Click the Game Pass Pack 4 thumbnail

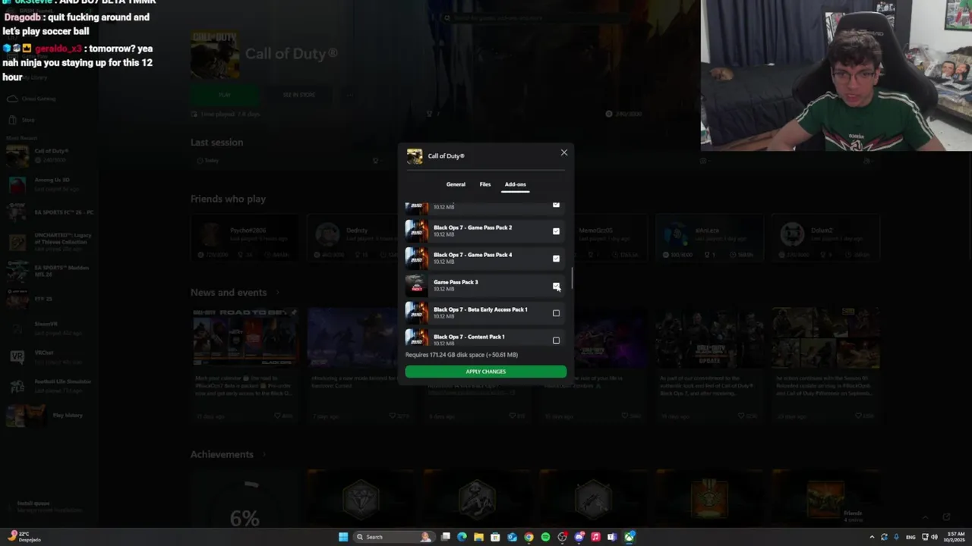coord(416,258)
